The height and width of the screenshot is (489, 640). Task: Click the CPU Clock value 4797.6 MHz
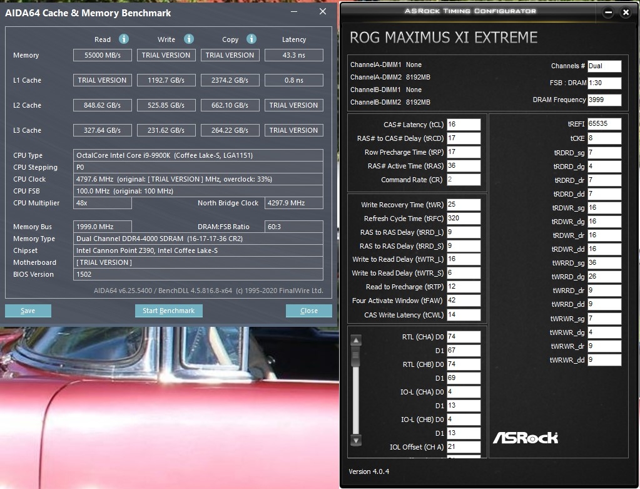198,179
